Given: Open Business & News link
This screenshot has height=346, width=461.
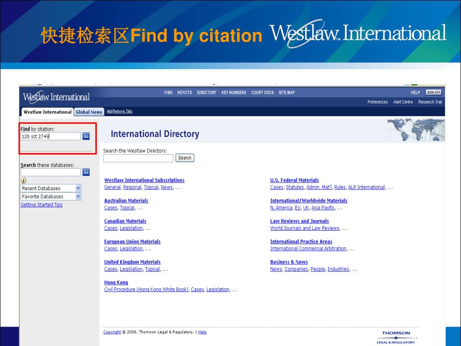Looking at the screenshot, I should [x=289, y=262].
